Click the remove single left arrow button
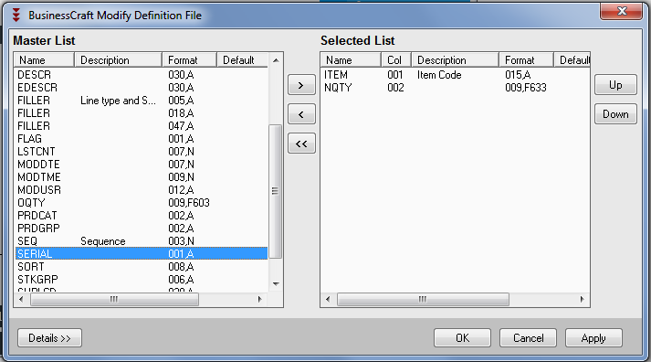Screen dimensions: 651x362 [301, 114]
